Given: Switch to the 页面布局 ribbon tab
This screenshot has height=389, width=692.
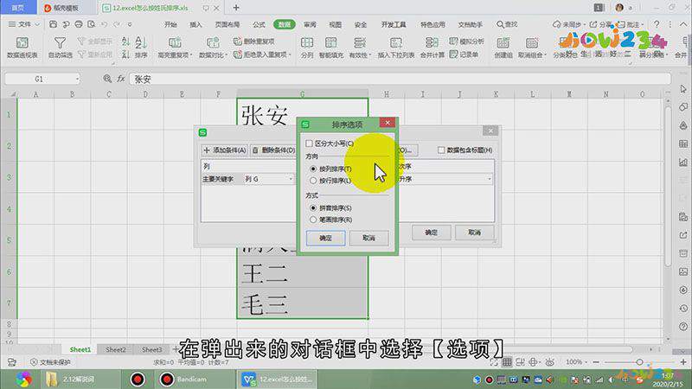Looking at the screenshot, I should tap(227, 24).
